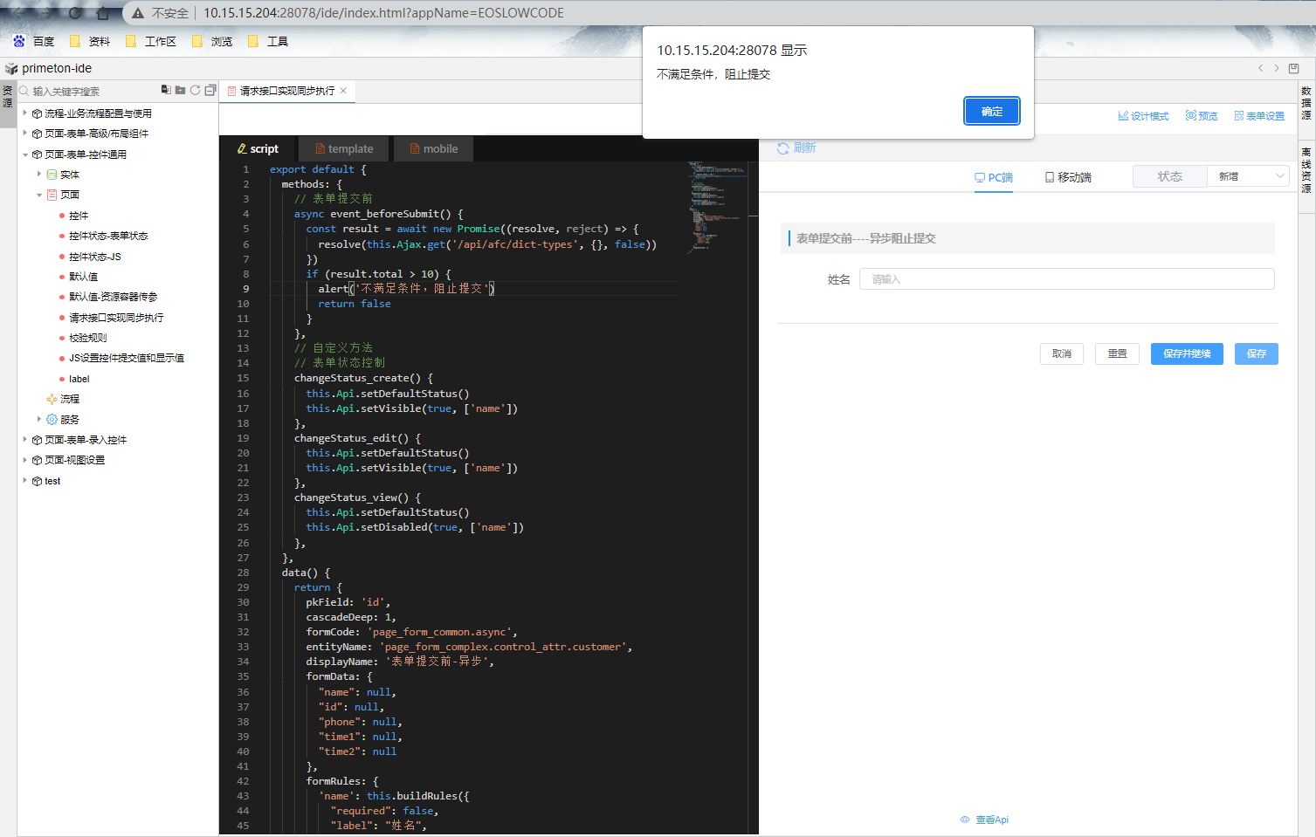Expand the 服务 folder in the tree
Image resolution: width=1316 pixels, height=837 pixels.
point(39,420)
